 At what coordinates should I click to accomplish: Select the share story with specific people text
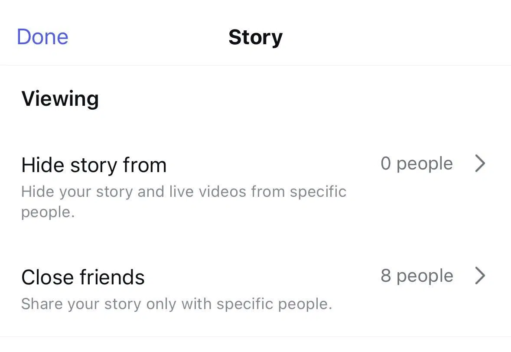click(x=176, y=303)
